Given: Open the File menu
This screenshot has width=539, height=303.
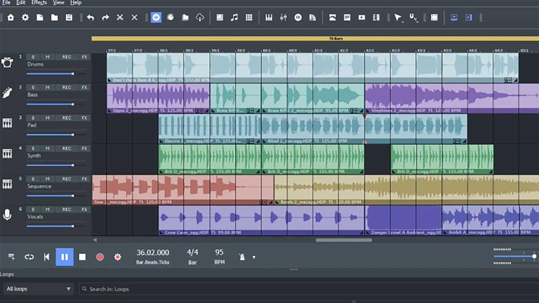Looking at the screenshot, I should click(x=6, y=3).
